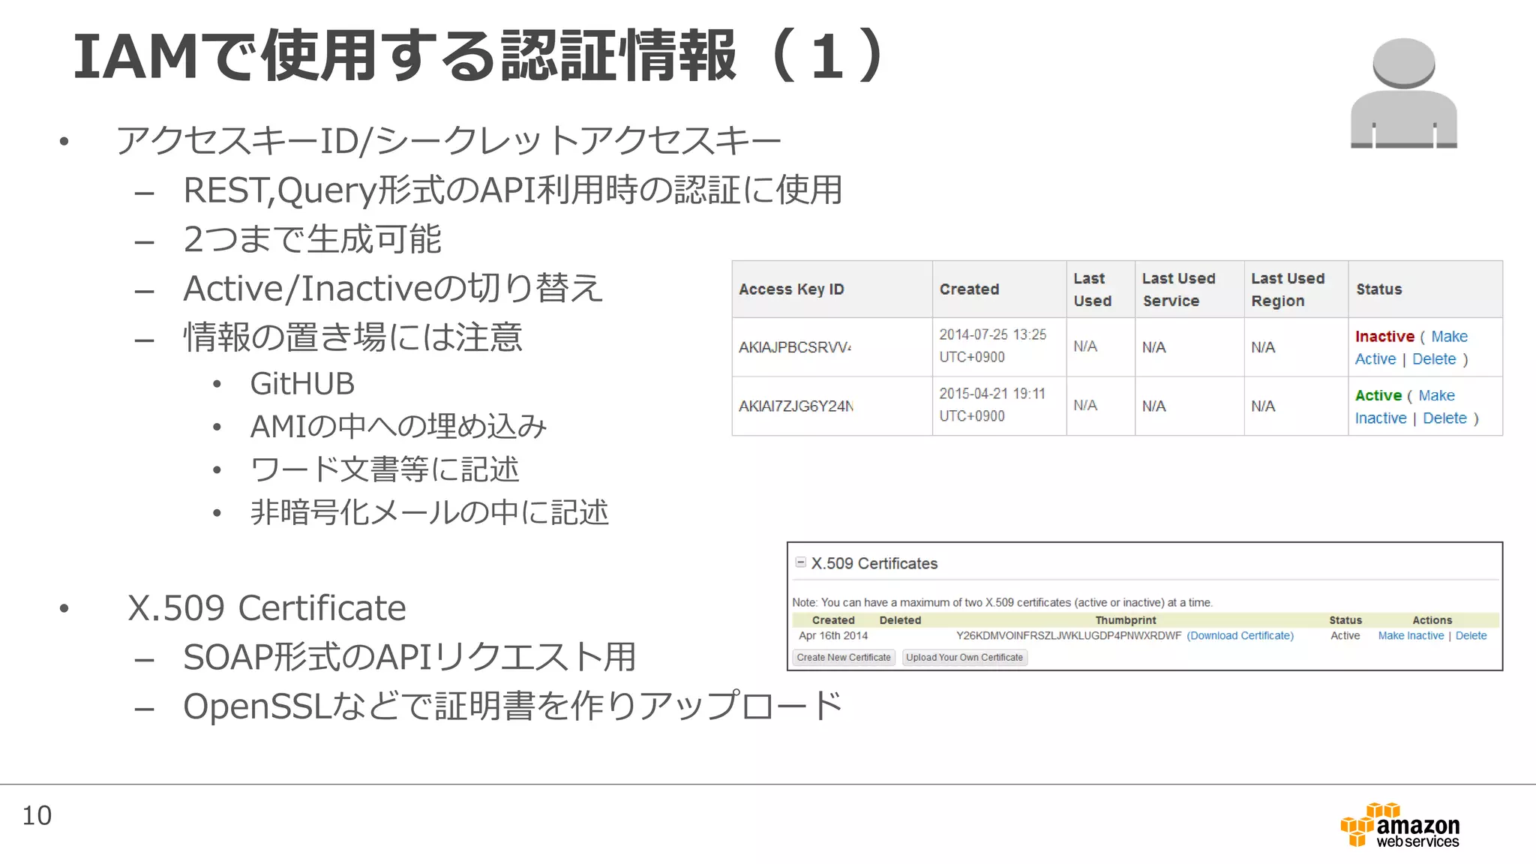The width and height of the screenshot is (1536, 864).
Task: Click Make Inactive in certificate Actions column
Action: click(1411, 635)
